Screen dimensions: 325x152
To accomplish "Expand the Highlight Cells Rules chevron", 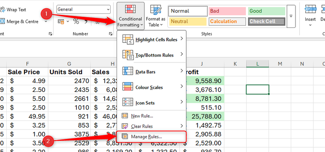I will pyautogui.click(x=182, y=38).
